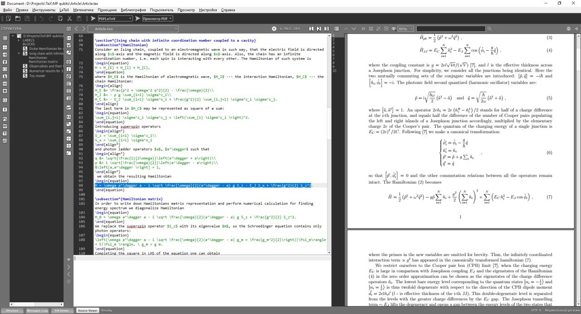Toggle the PDF structure list panel
The width and height of the screenshot is (581, 314).
337,29
